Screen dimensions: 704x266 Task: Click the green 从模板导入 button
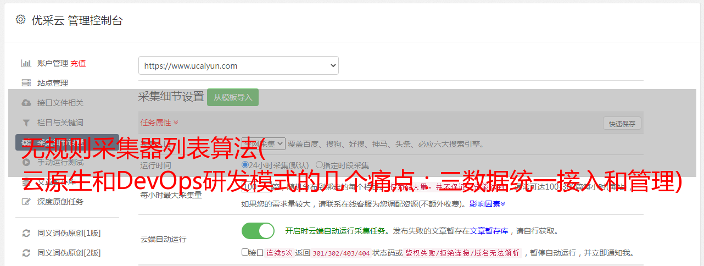pos(233,97)
